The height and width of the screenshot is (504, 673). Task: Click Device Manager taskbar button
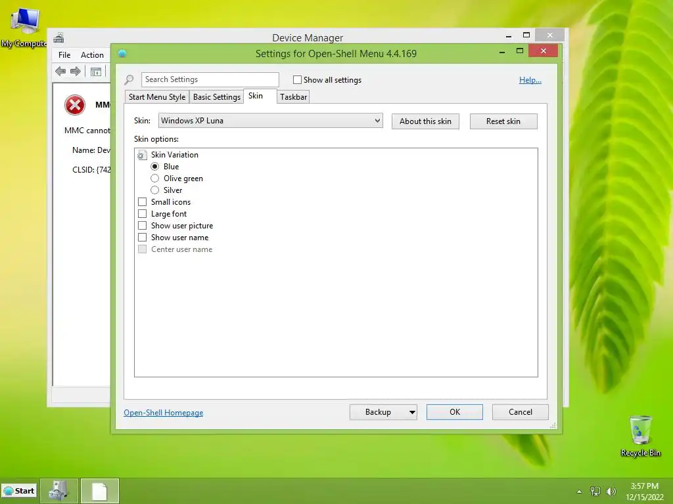coord(59,491)
